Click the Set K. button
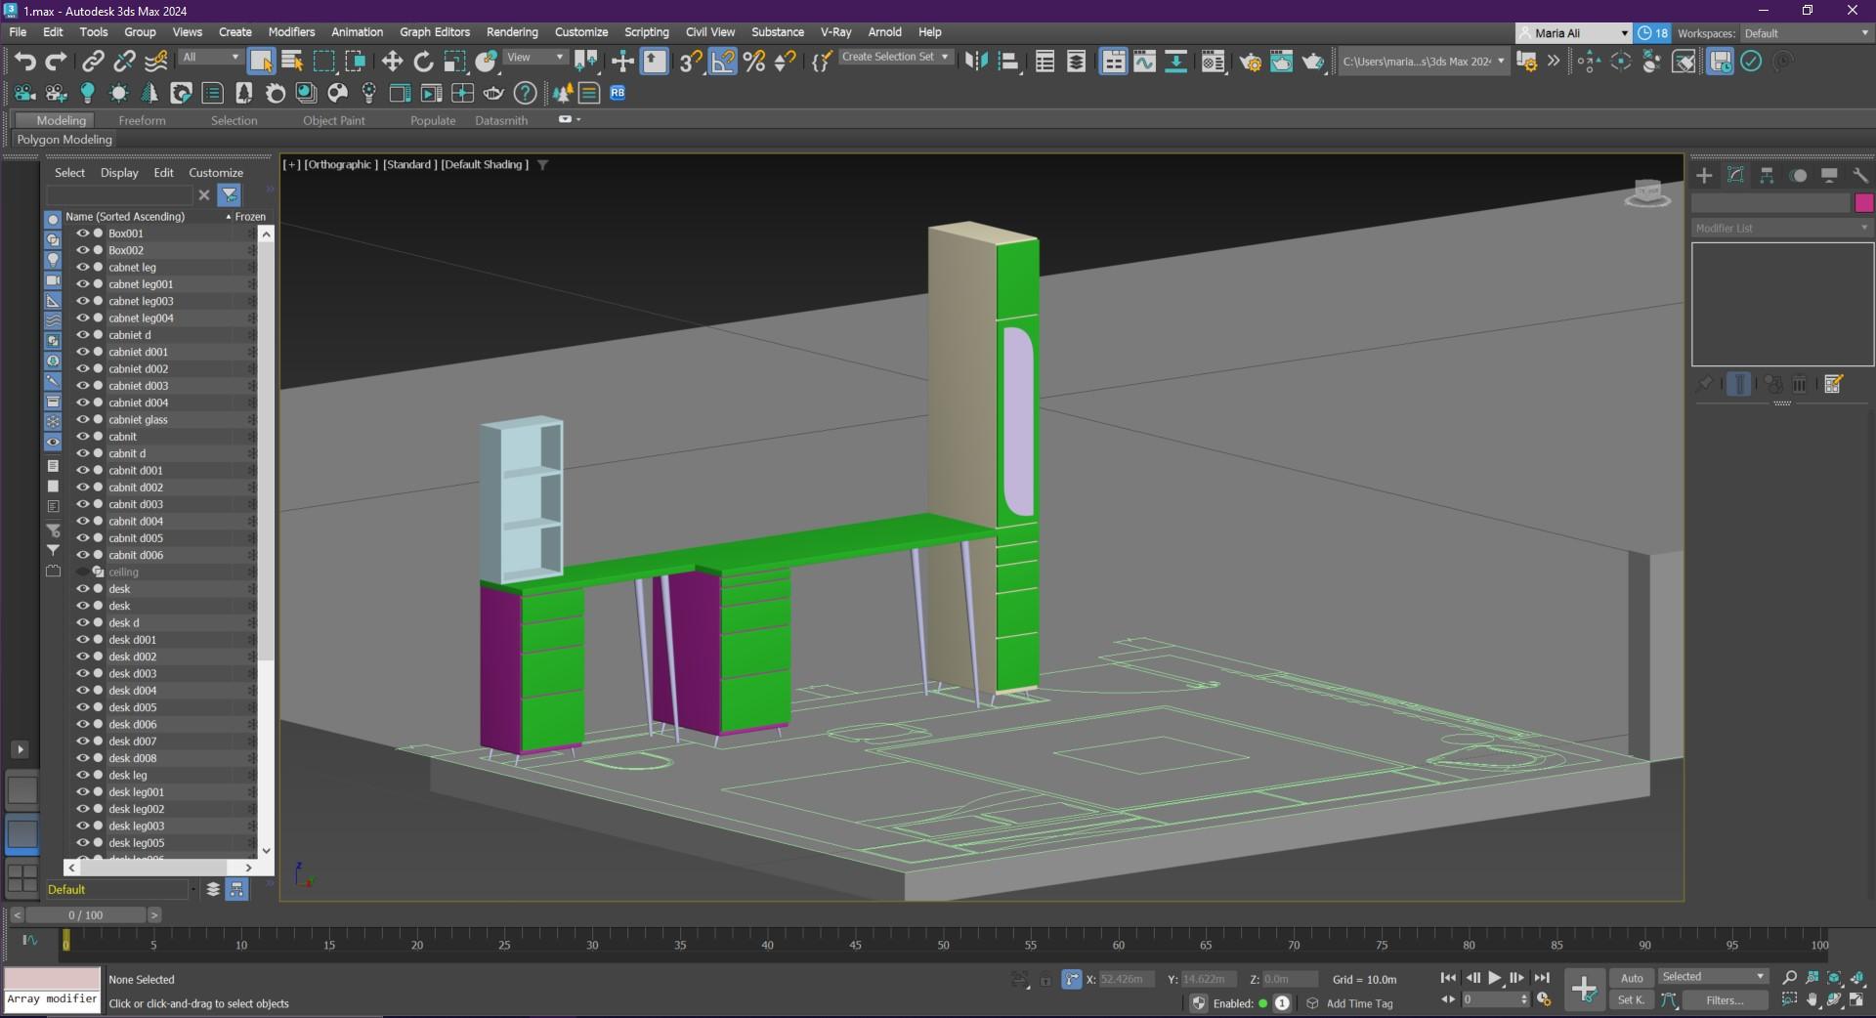The height and width of the screenshot is (1018, 1876). pos(1632,1000)
